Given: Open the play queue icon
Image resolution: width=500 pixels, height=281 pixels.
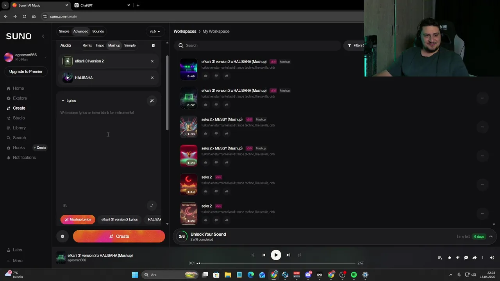Looking at the screenshot, I should click(x=440, y=258).
